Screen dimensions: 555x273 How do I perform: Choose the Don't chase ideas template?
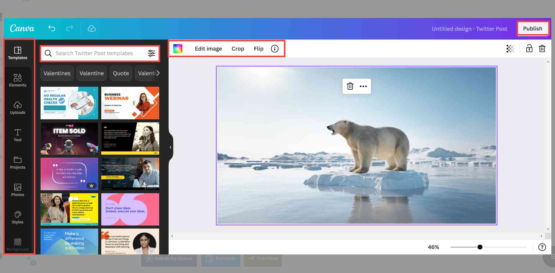click(x=130, y=209)
